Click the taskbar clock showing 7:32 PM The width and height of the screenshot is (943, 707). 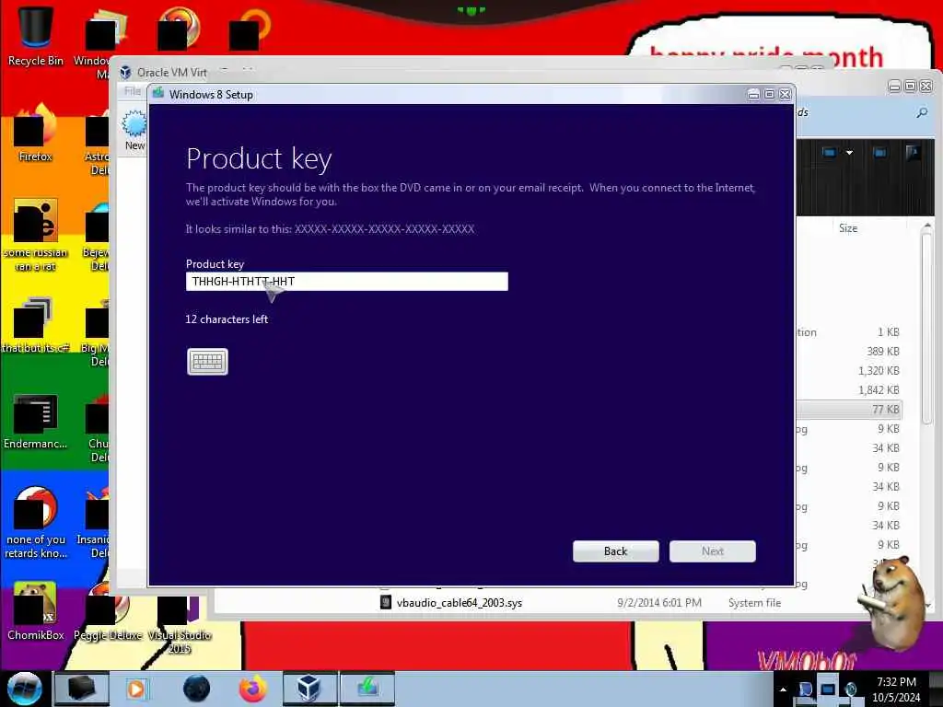pyautogui.click(x=896, y=690)
